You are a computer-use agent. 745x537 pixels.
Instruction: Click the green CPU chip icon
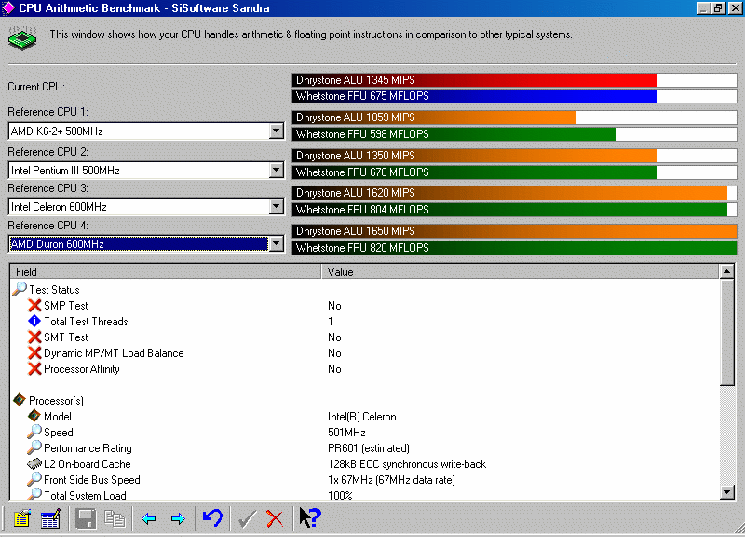pyautogui.click(x=22, y=38)
